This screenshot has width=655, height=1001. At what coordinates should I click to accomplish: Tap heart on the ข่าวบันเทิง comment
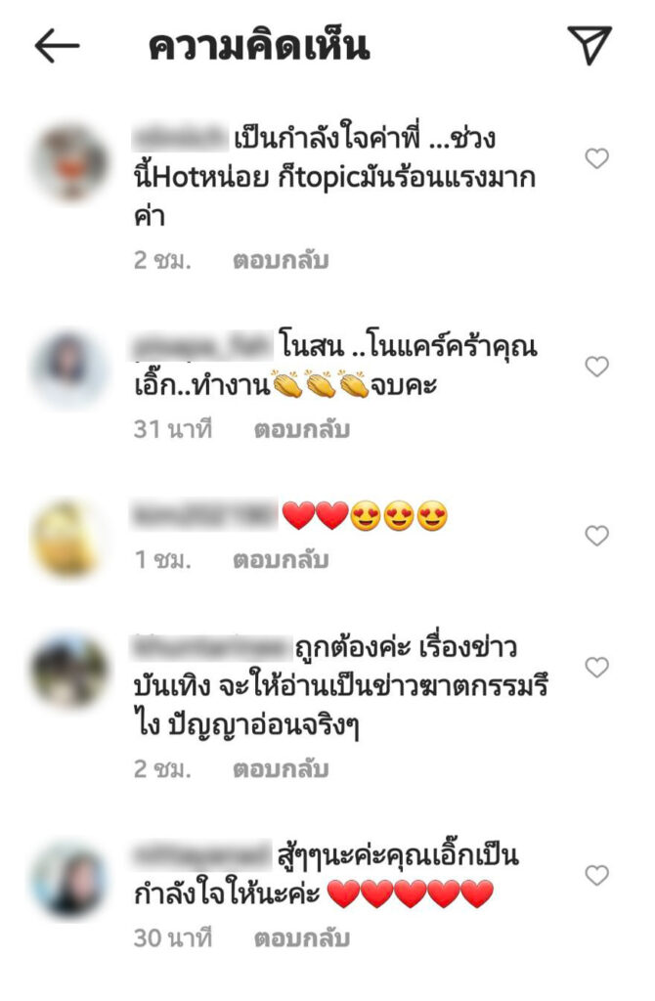(597, 667)
